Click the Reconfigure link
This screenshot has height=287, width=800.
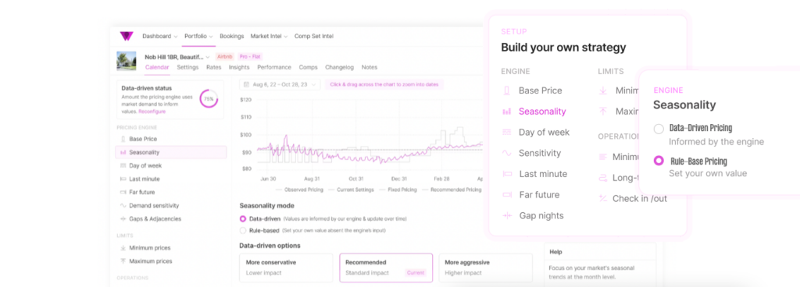(152, 111)
